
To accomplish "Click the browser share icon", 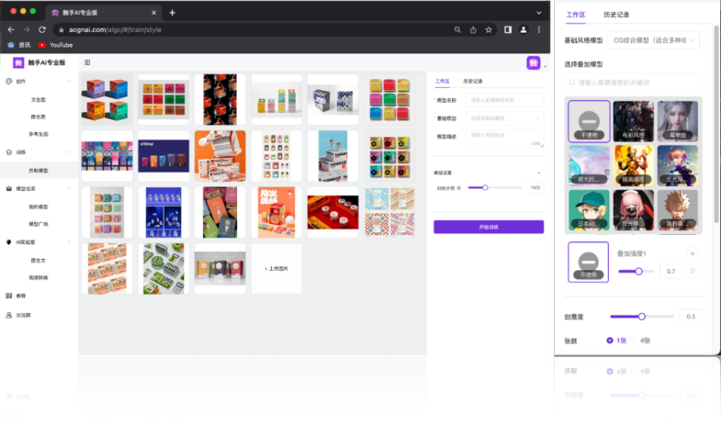I will [x=473, y=29].
